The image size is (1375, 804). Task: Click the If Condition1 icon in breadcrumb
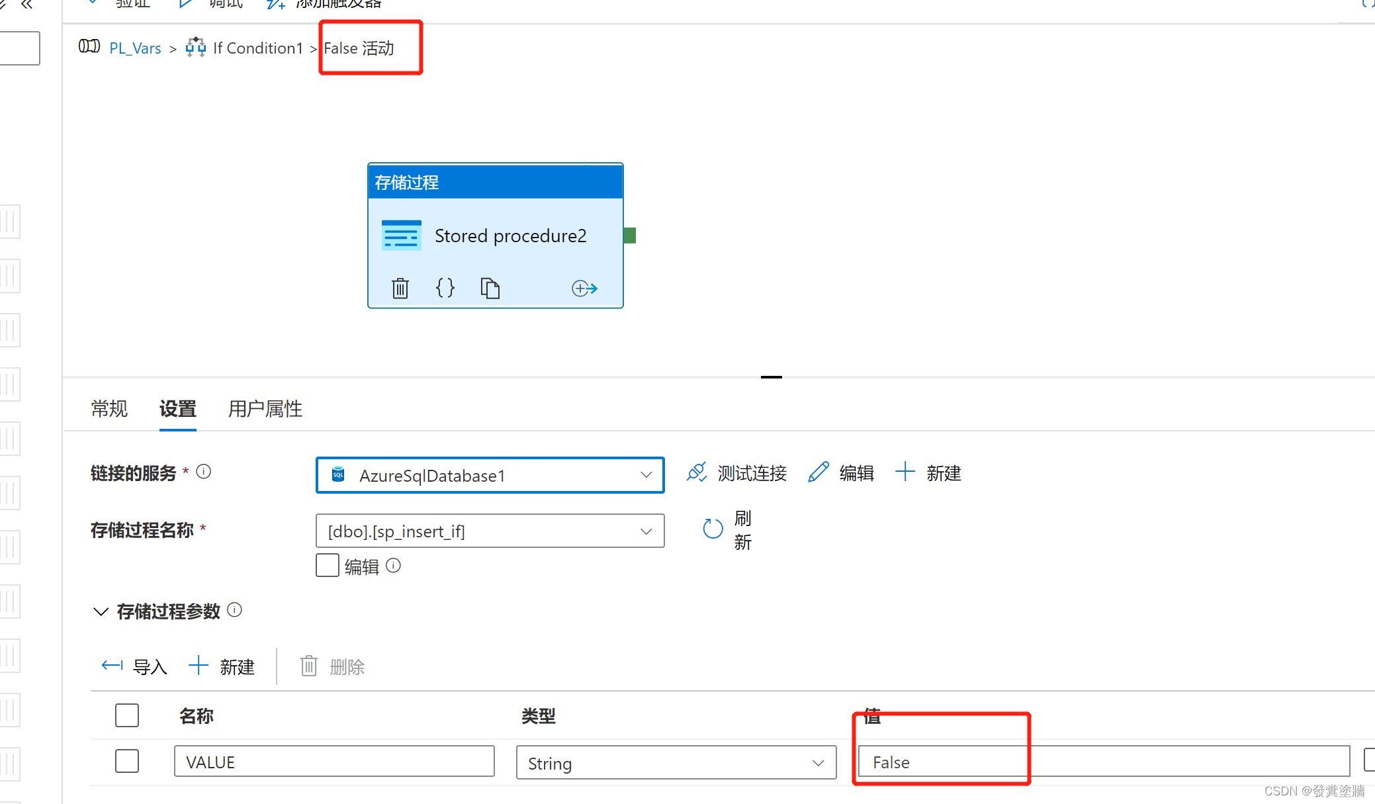(196, 47)
